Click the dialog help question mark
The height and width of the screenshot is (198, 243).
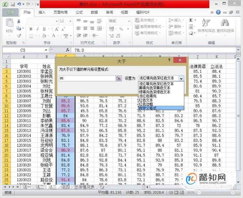[x=169, y=60]
